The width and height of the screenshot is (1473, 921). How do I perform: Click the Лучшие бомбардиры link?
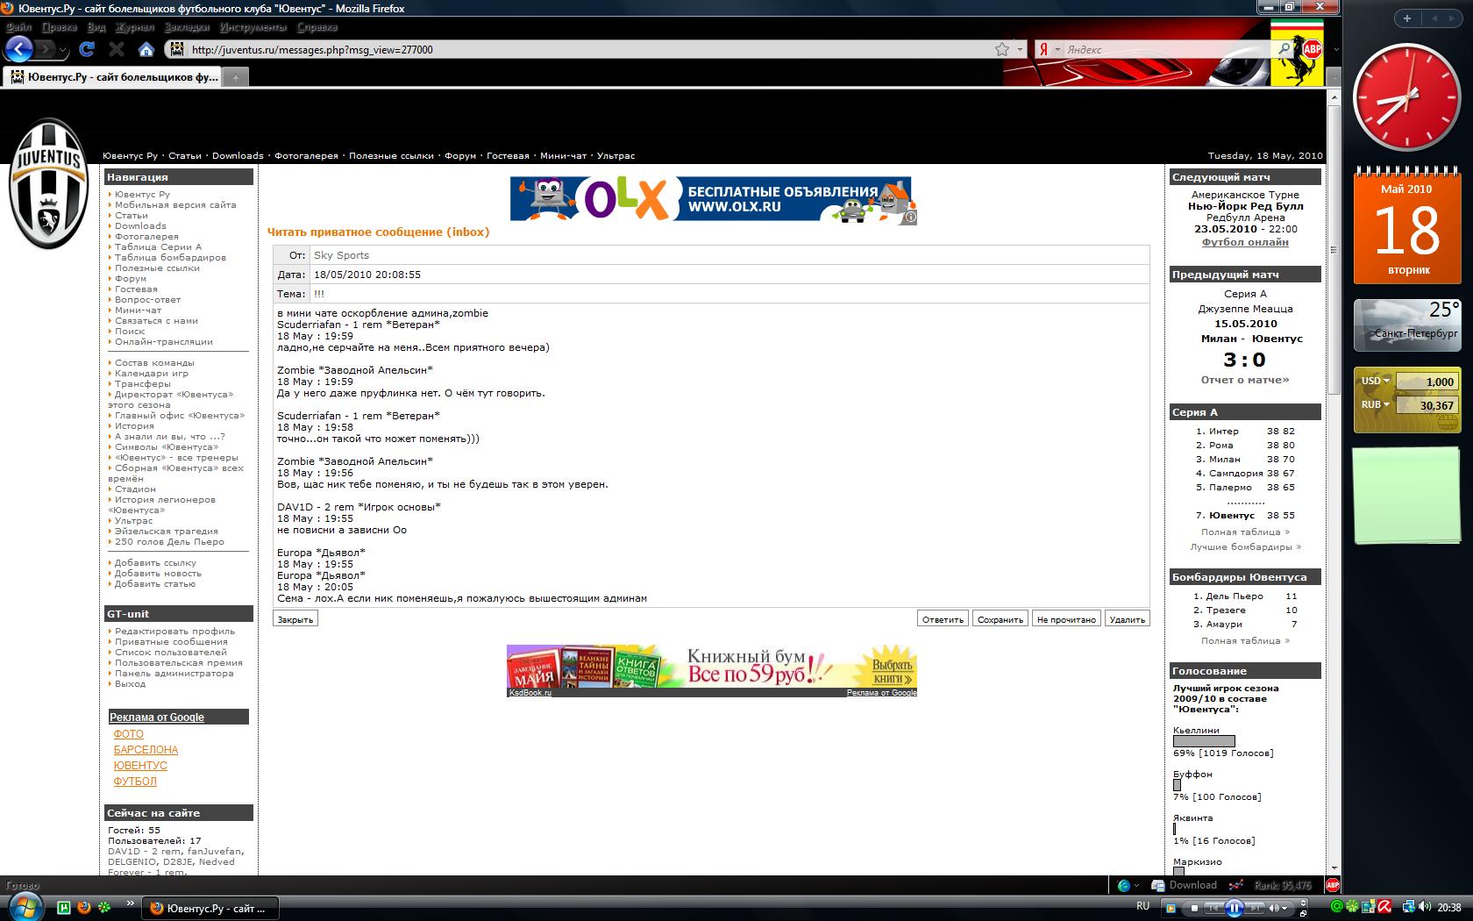[1245, 547]
